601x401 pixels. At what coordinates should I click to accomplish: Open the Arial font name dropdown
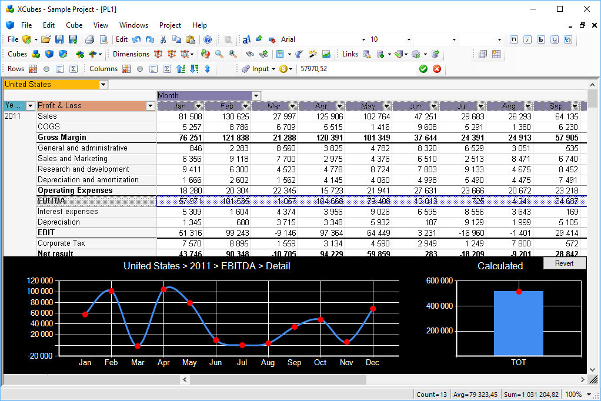click(x=363, y=39)
